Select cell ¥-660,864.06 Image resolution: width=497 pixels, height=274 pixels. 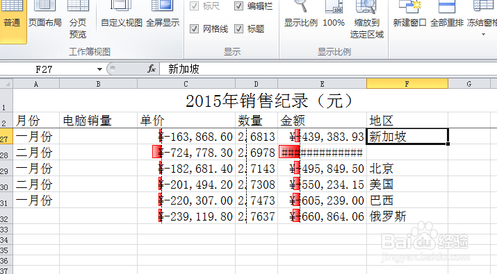point(322,216)
